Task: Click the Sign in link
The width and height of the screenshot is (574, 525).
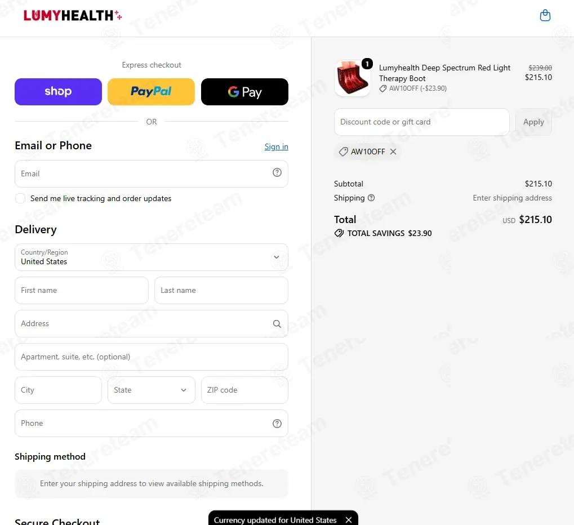Action: (277, 146)
